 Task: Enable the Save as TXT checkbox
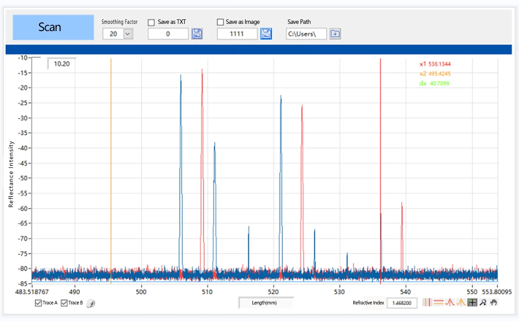coord(151,22)
